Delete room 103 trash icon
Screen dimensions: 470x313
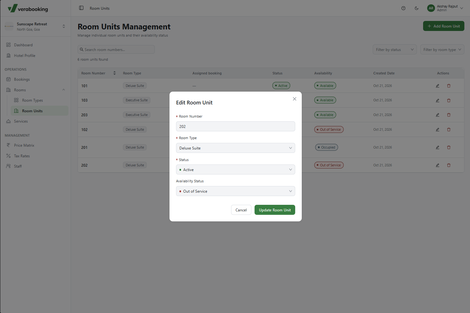(449, 100)
